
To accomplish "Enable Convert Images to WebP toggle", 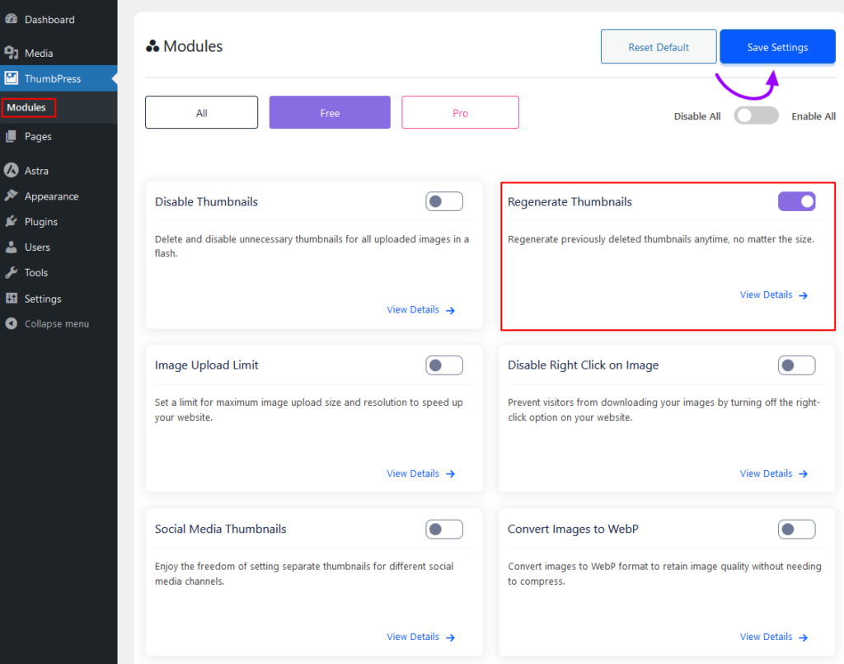I will click(797, 529).
